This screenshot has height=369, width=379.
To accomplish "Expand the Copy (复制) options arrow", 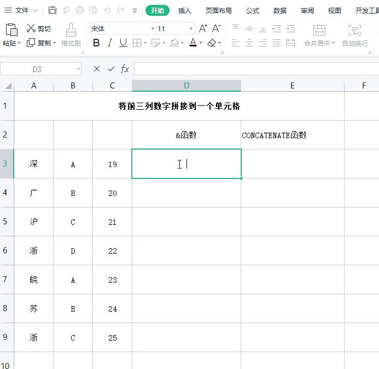I will pos(54,43).
